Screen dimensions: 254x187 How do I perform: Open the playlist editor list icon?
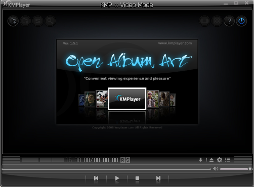tap(228, 160)
